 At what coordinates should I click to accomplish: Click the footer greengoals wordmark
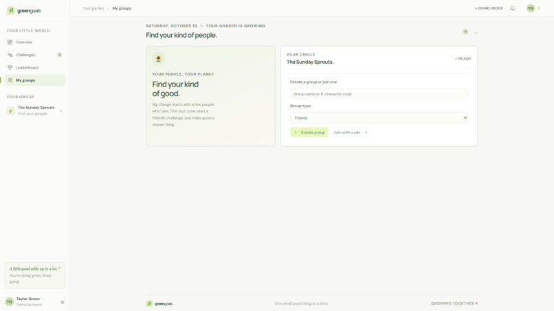(x=164, y=303)
